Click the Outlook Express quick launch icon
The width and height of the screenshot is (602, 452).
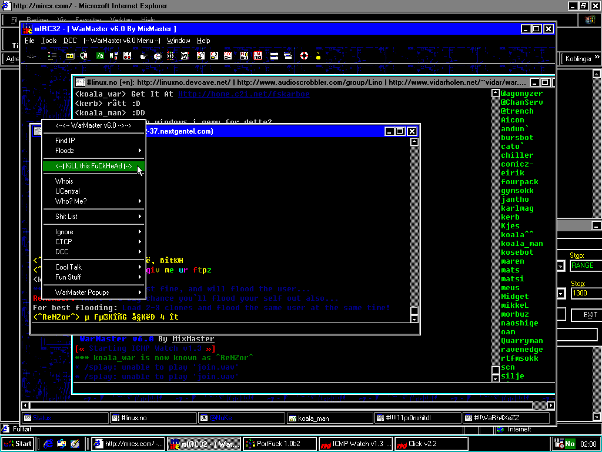coord(61,444)
